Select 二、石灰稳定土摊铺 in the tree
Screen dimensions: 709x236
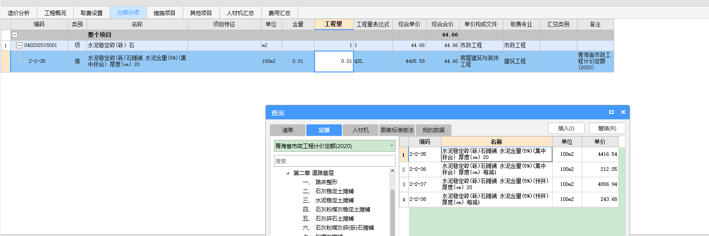328,191
